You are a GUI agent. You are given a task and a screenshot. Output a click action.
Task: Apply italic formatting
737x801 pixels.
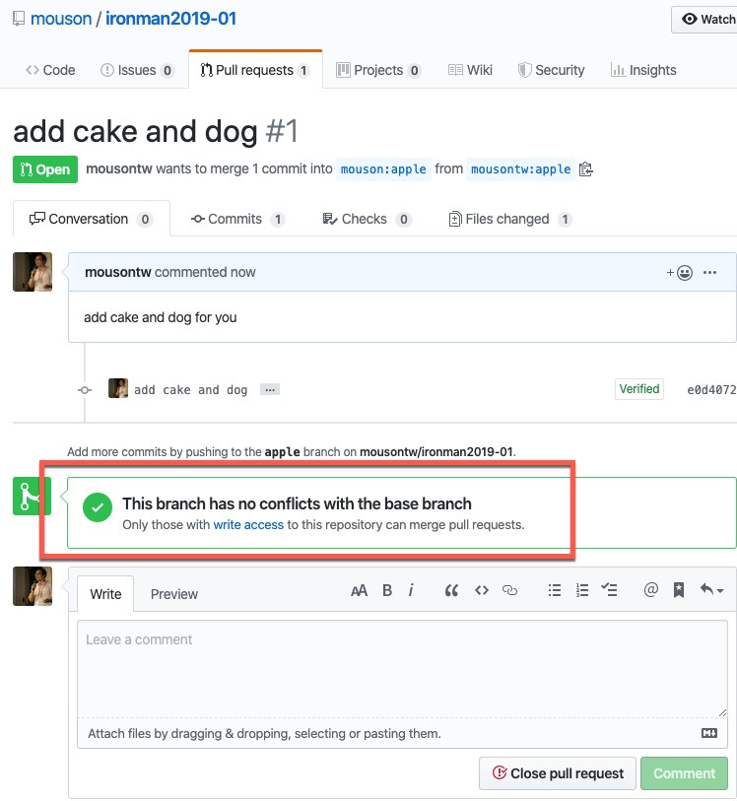(x=411, y=590)
